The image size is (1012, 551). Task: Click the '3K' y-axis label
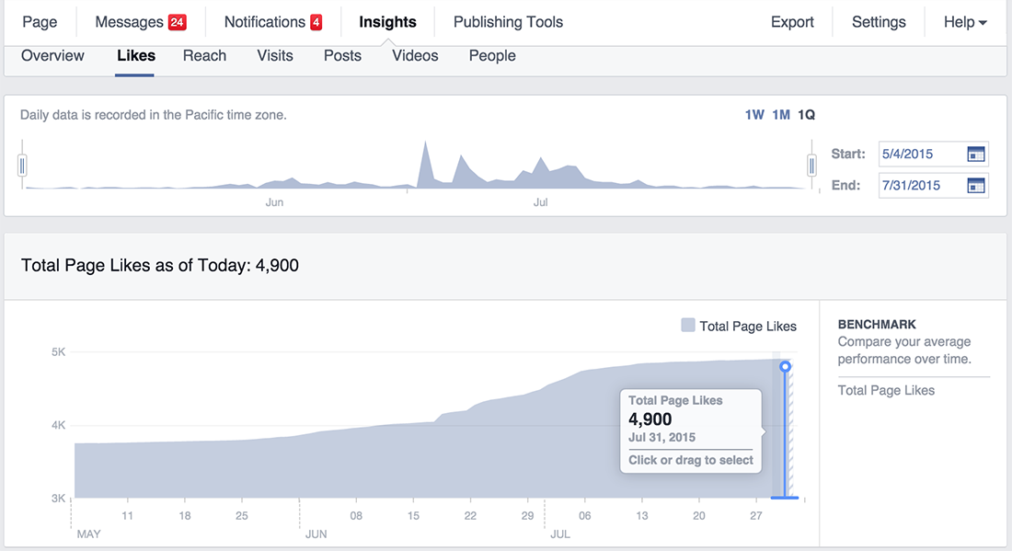pyautogui.click(x=58, y=498)
